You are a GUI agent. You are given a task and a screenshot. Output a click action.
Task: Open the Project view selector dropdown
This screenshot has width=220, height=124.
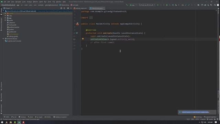pyautogui.click(x=8, y=8)
